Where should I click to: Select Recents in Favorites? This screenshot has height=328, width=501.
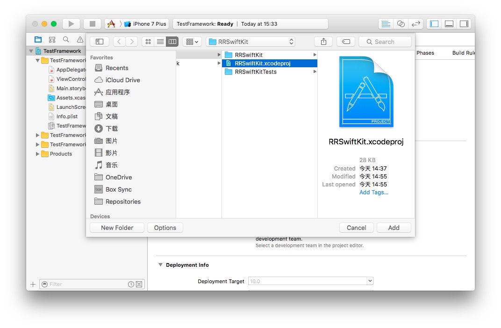tap(131, 68)
